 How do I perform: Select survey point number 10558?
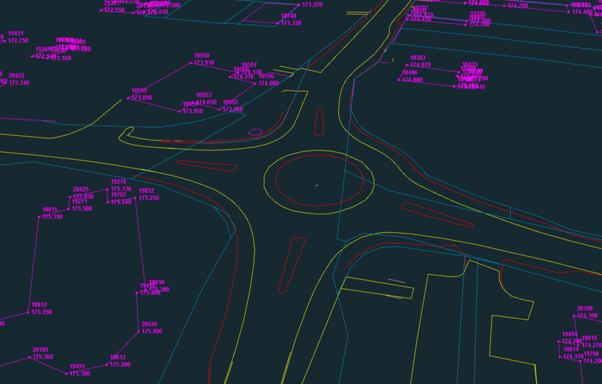[x=202, y=56]
